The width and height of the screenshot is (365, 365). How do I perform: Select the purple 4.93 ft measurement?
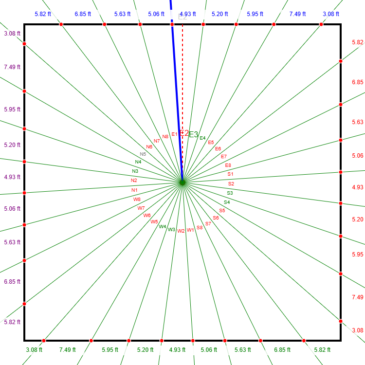(12, 177)
